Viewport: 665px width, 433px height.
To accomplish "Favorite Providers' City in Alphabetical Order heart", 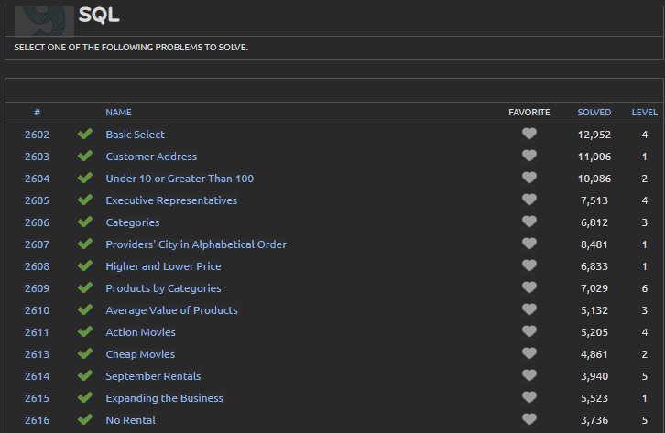I will pos(529,244).
